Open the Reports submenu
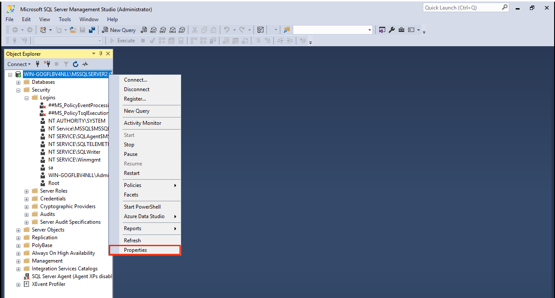 (x=145, y=228)
